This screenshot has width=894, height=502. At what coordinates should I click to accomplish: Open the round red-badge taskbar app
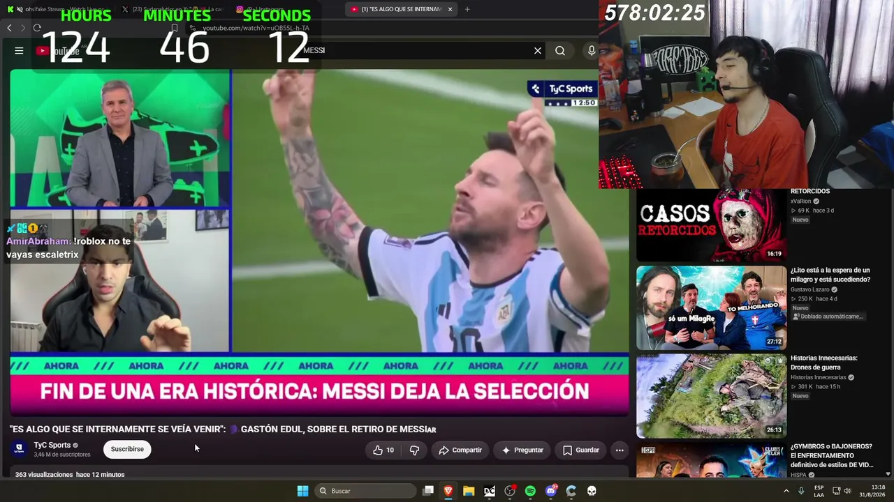(510, 491)
